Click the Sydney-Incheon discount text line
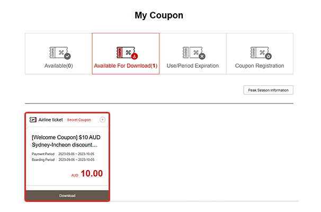The height and width of the screenshot is (212, 321). pyautogui.click(x=65, y=145)
